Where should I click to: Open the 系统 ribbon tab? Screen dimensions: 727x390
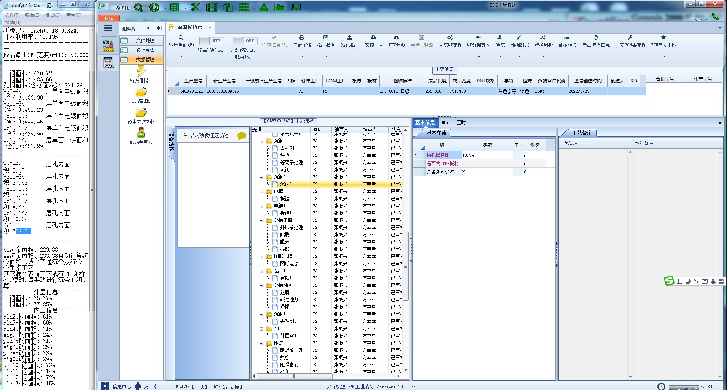click(x=109, y=19)
